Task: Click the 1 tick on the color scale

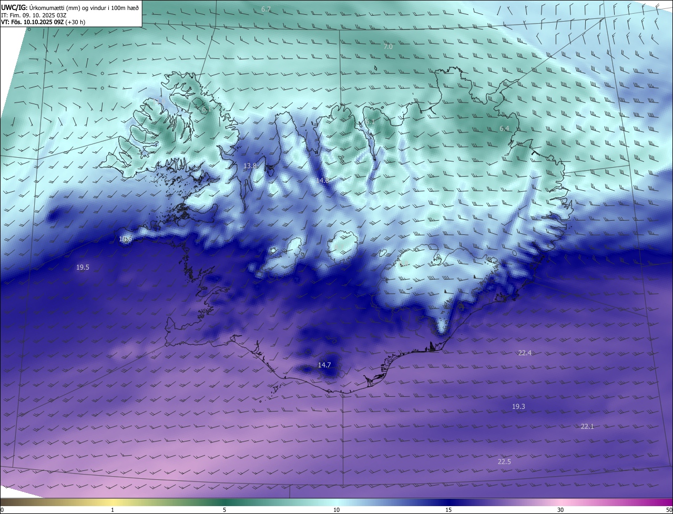Action: (x=113, y=510)
